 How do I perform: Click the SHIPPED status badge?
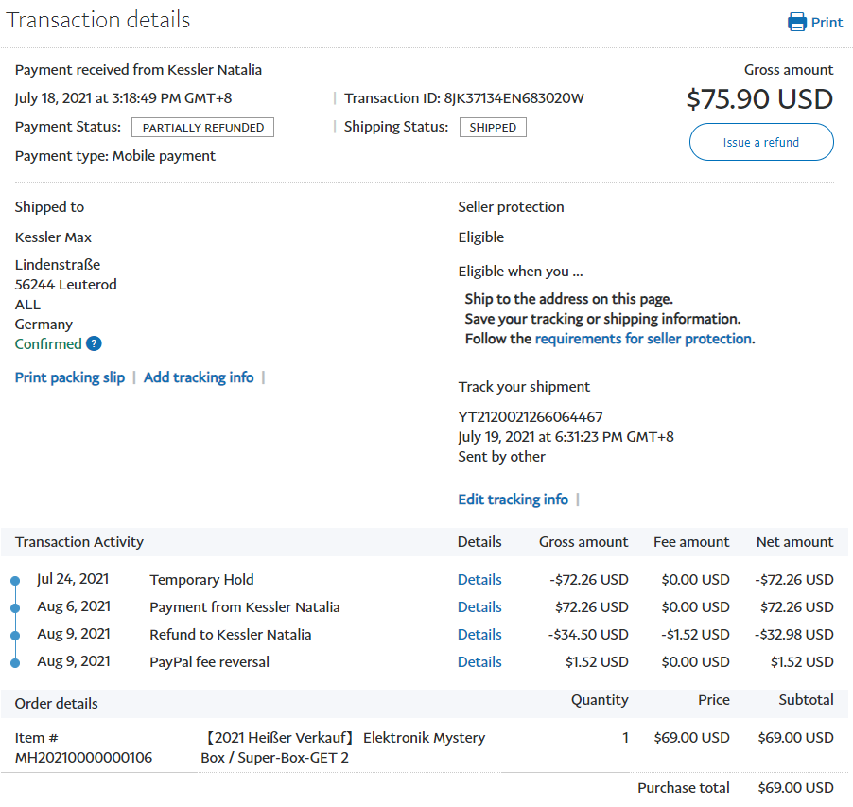[493, 128]
